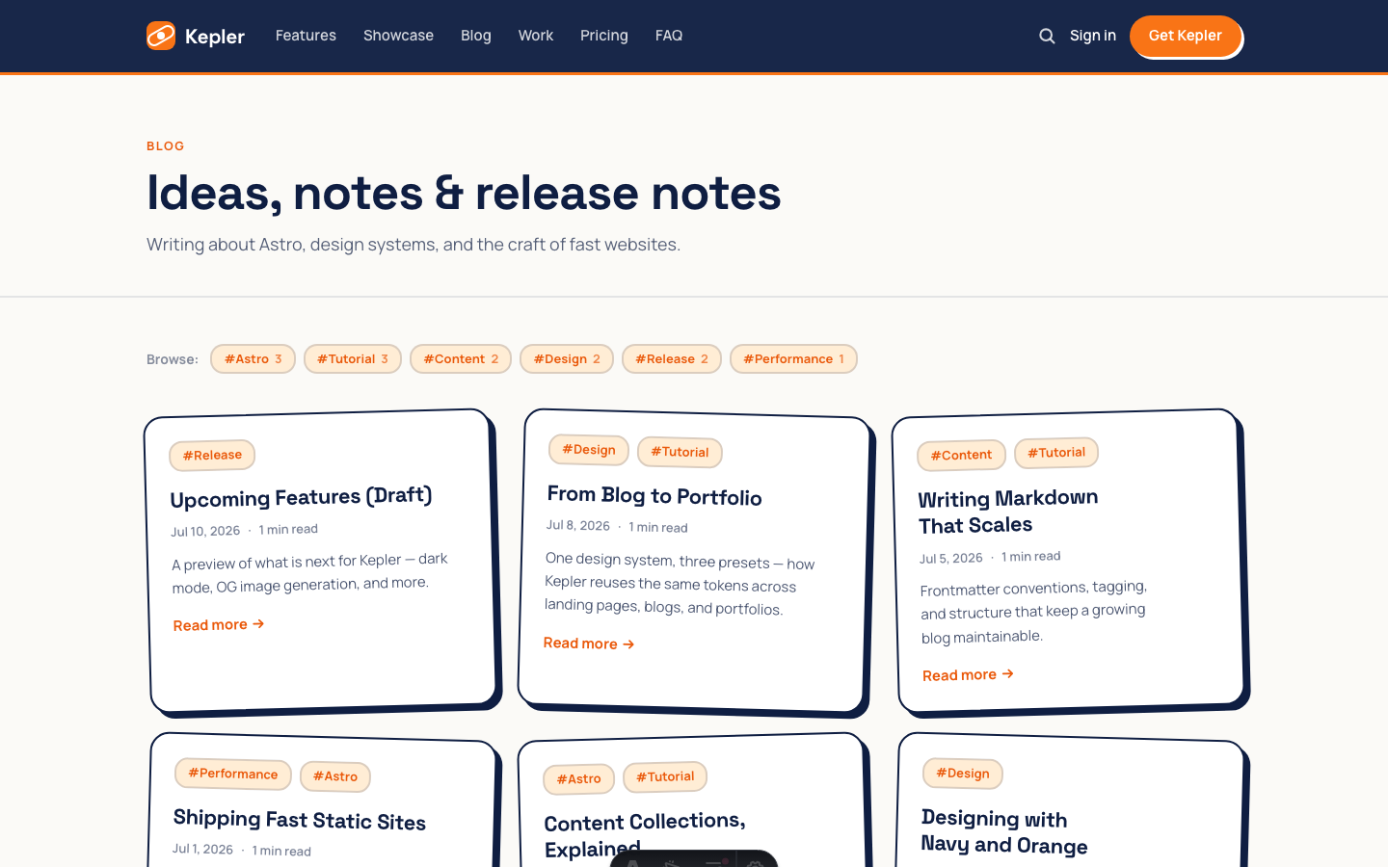Click Read more on Writing Markdown card
The height and width of the screenshot is (867, 1388).
[968, 674]
